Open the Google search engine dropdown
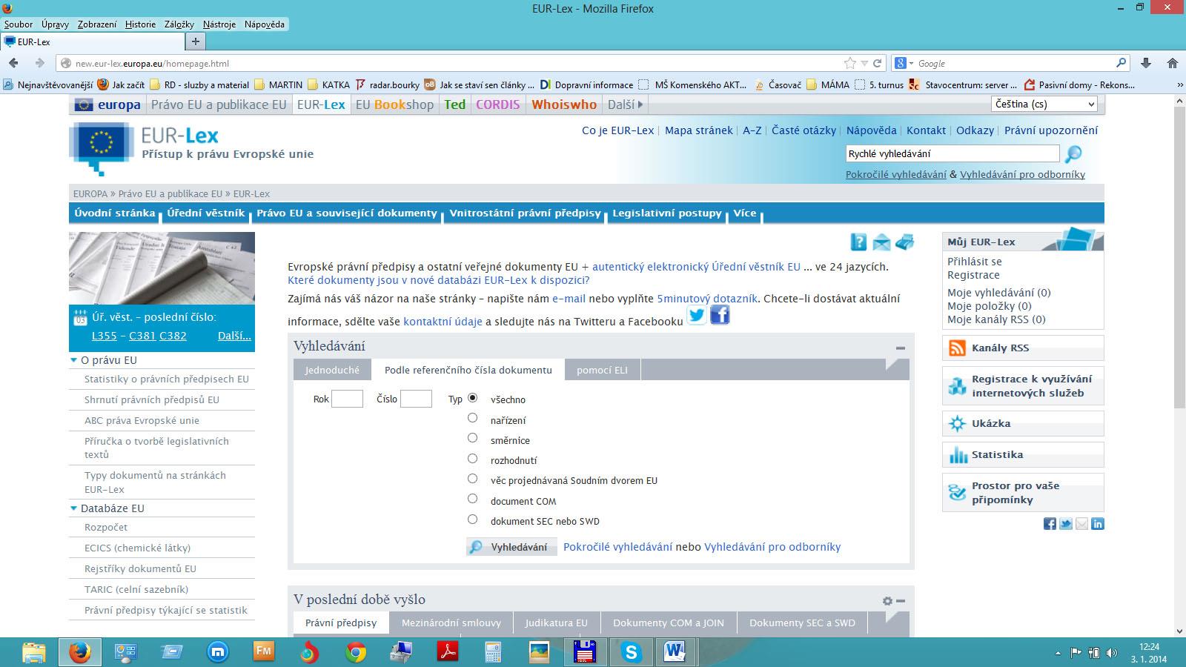 [904, 63]
